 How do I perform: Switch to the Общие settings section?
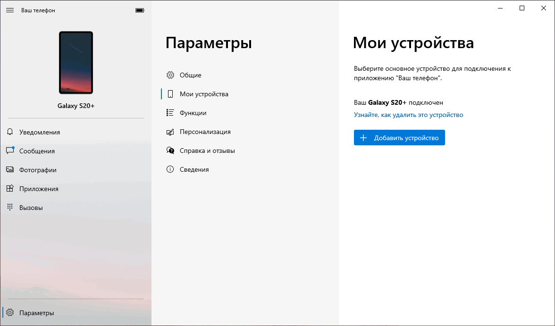point(190,75)
